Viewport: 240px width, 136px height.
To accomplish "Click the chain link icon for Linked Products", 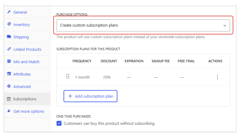I will pyautogui.click(x=9, y=49).
